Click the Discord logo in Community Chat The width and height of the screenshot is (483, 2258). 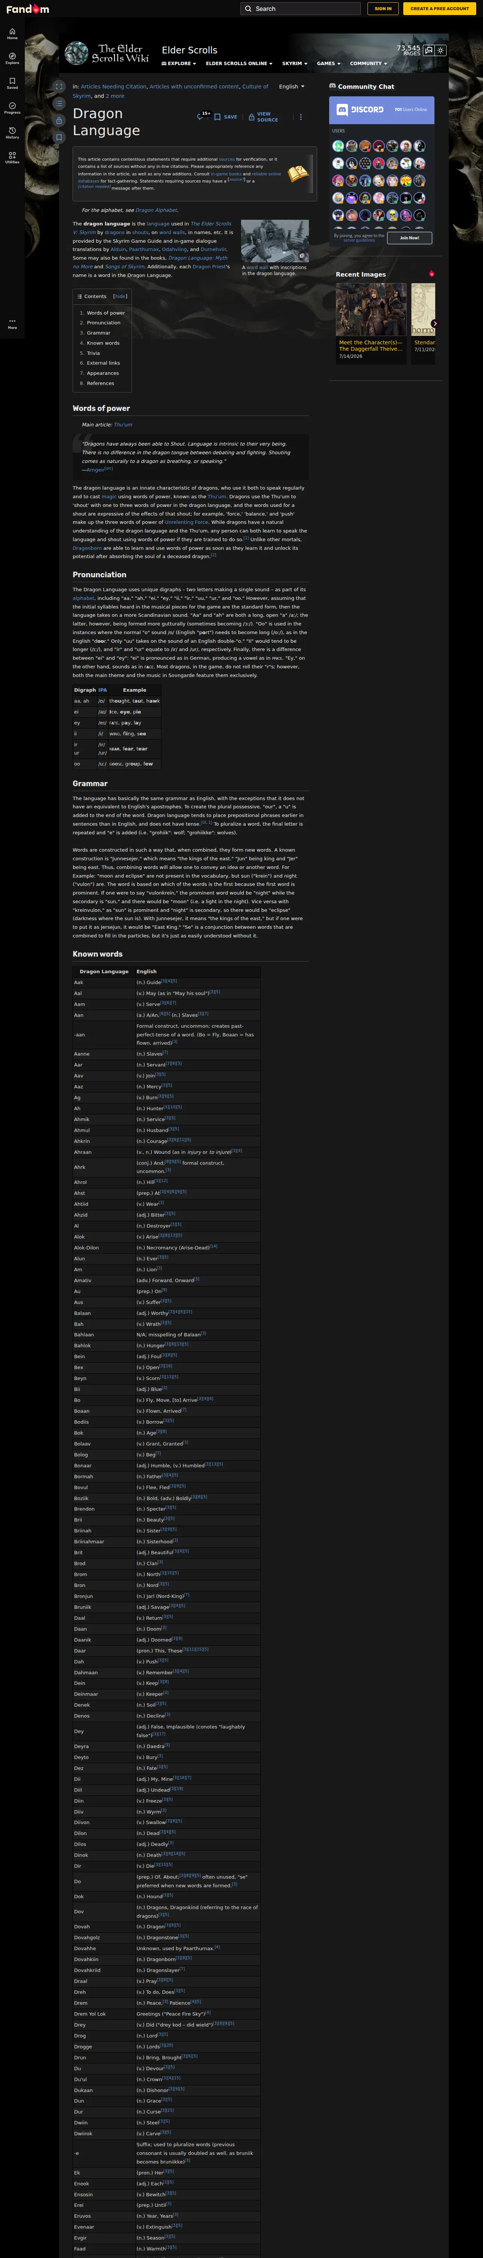(x=360, y=110)
